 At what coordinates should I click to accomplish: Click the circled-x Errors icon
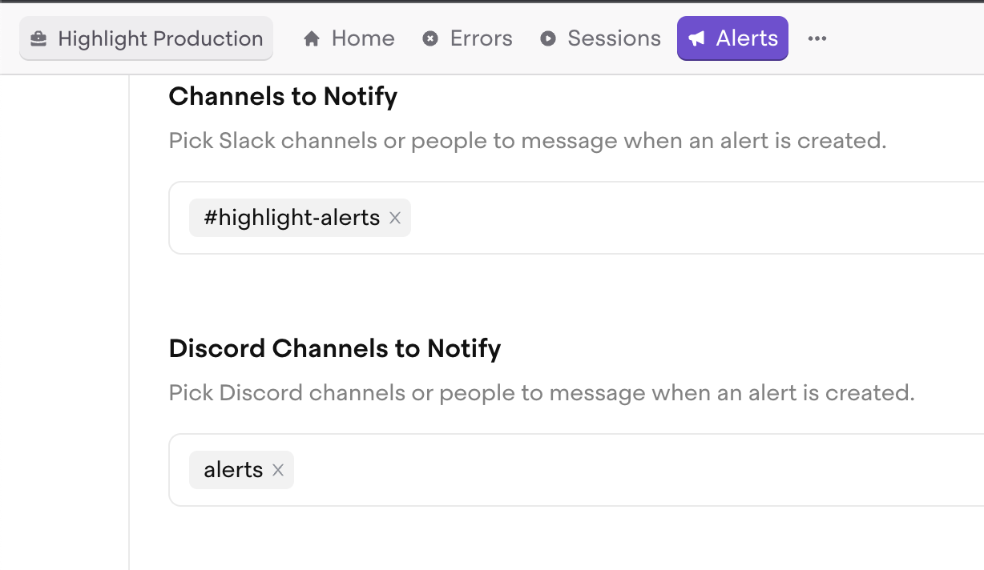click(430, 38)
